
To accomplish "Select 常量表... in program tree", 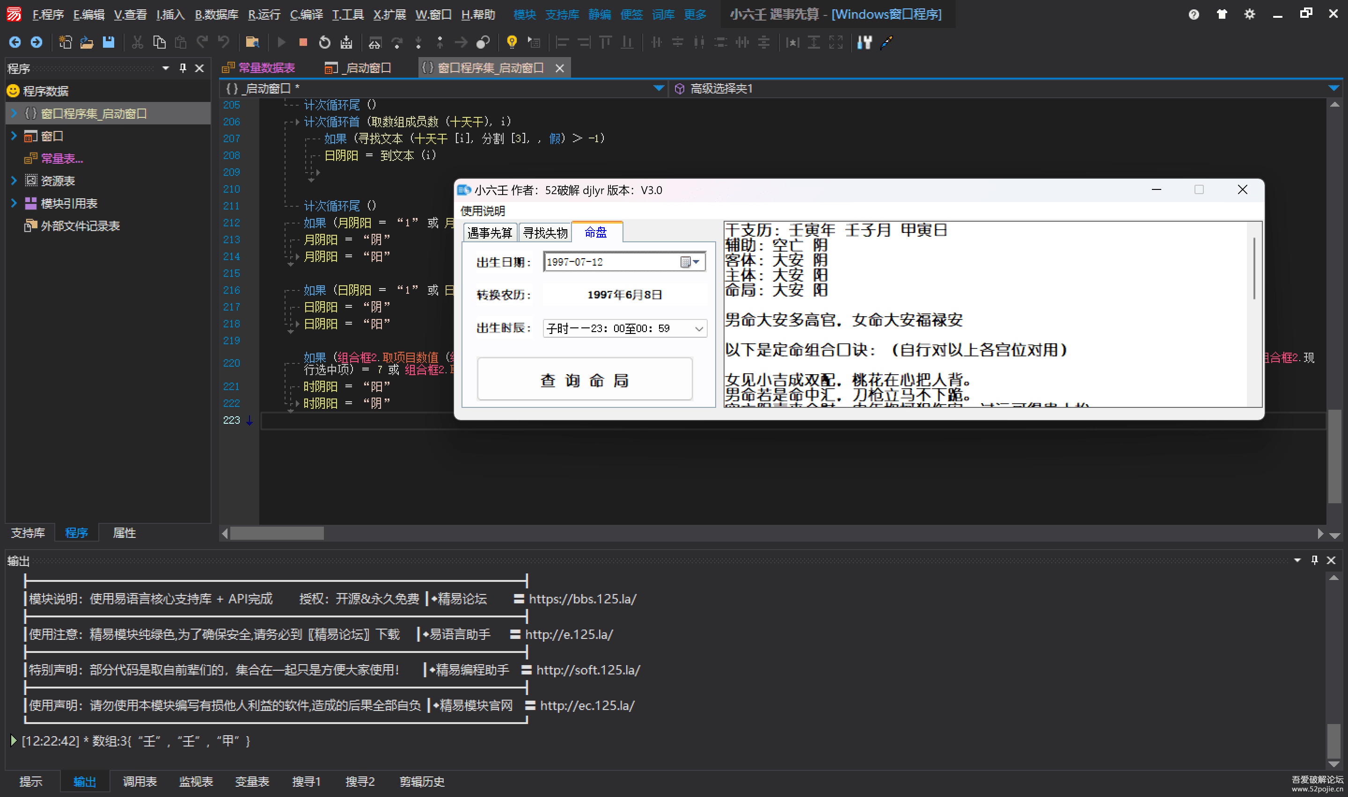I will tap(62, 159).
